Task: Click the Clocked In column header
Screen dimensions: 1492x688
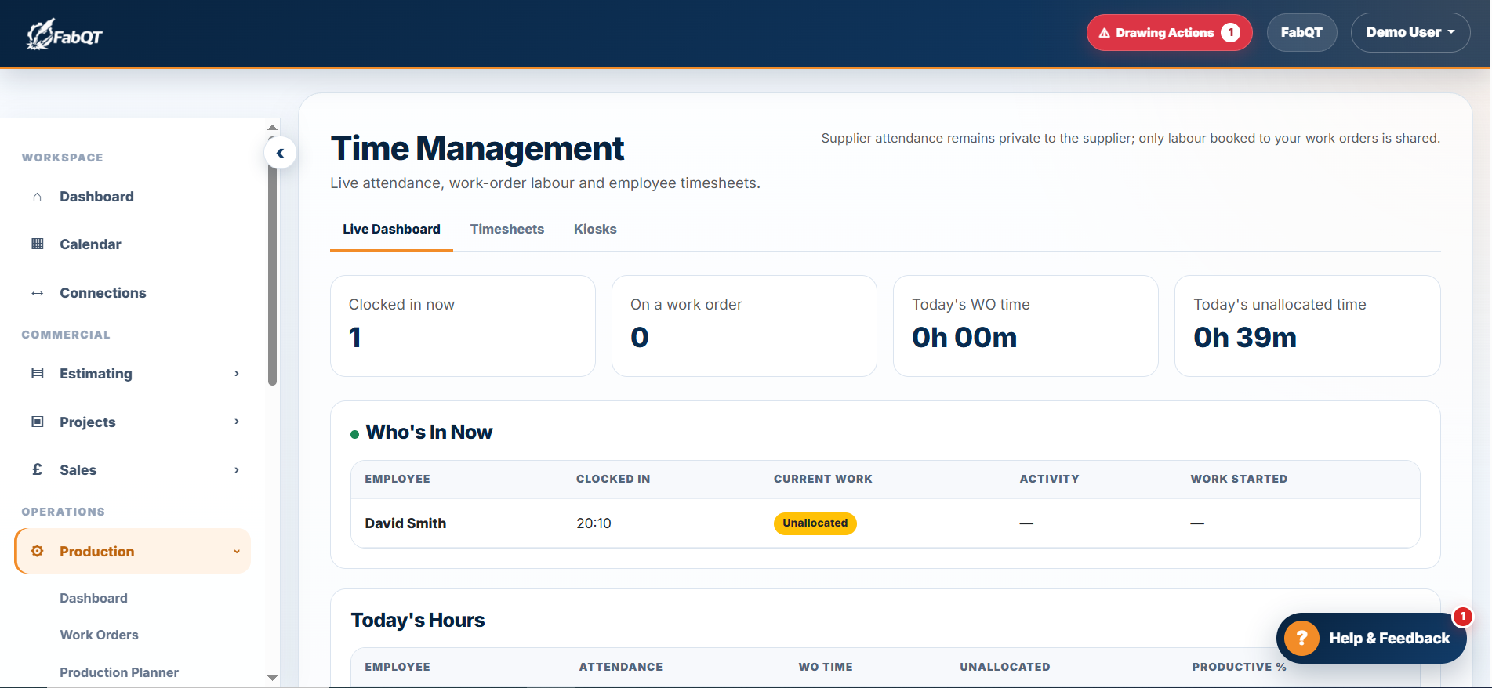Action: coord(613,479)
